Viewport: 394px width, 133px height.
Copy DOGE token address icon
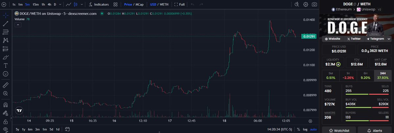(x=355, y=4)
